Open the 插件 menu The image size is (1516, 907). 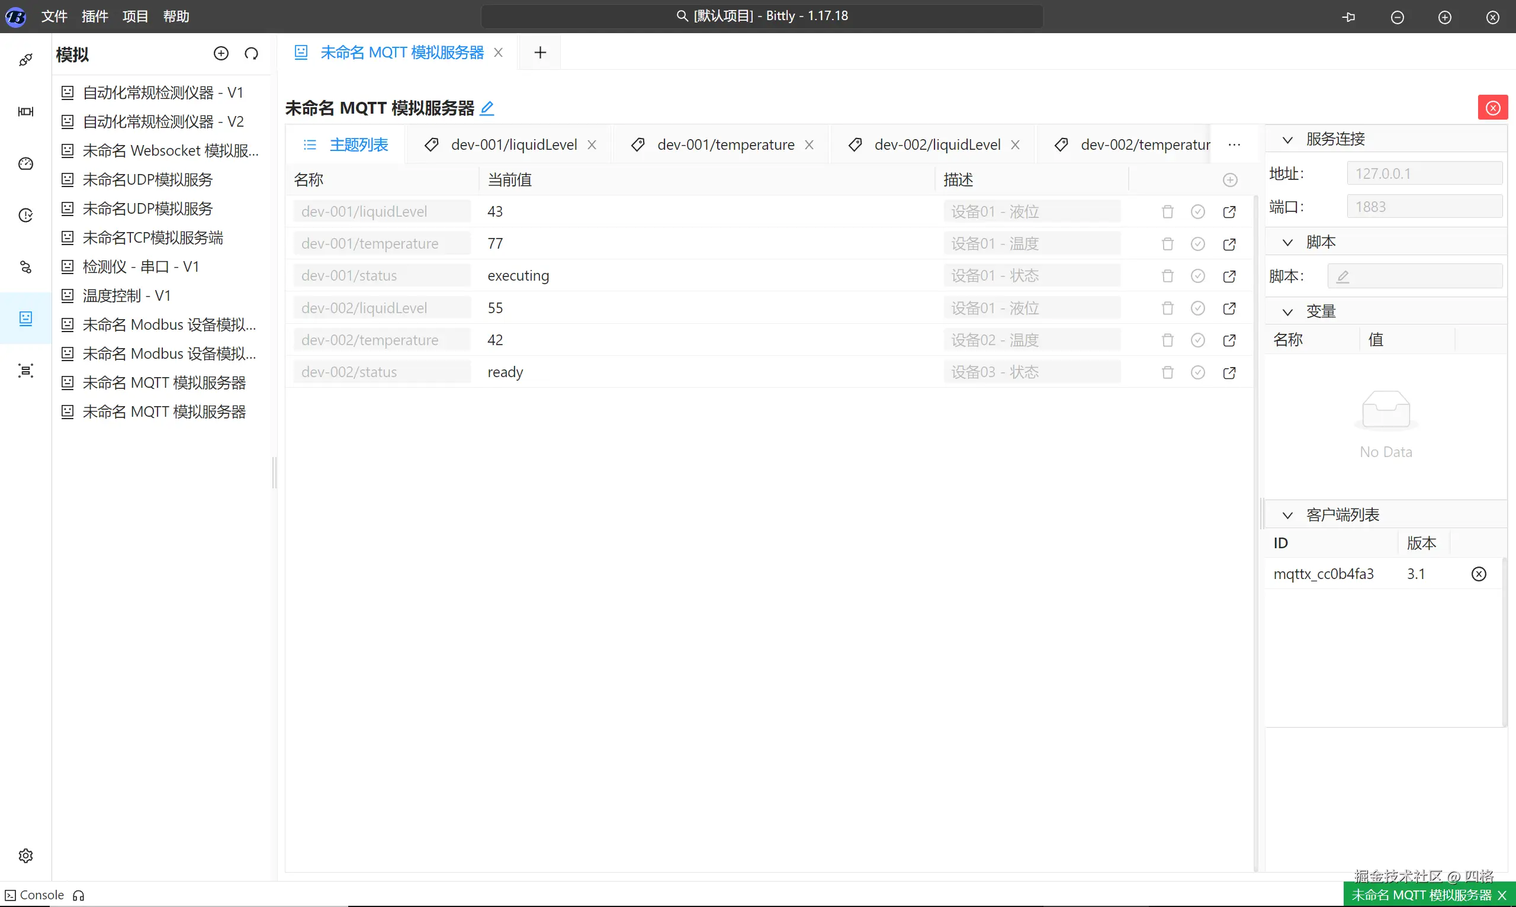click(95, 17)
